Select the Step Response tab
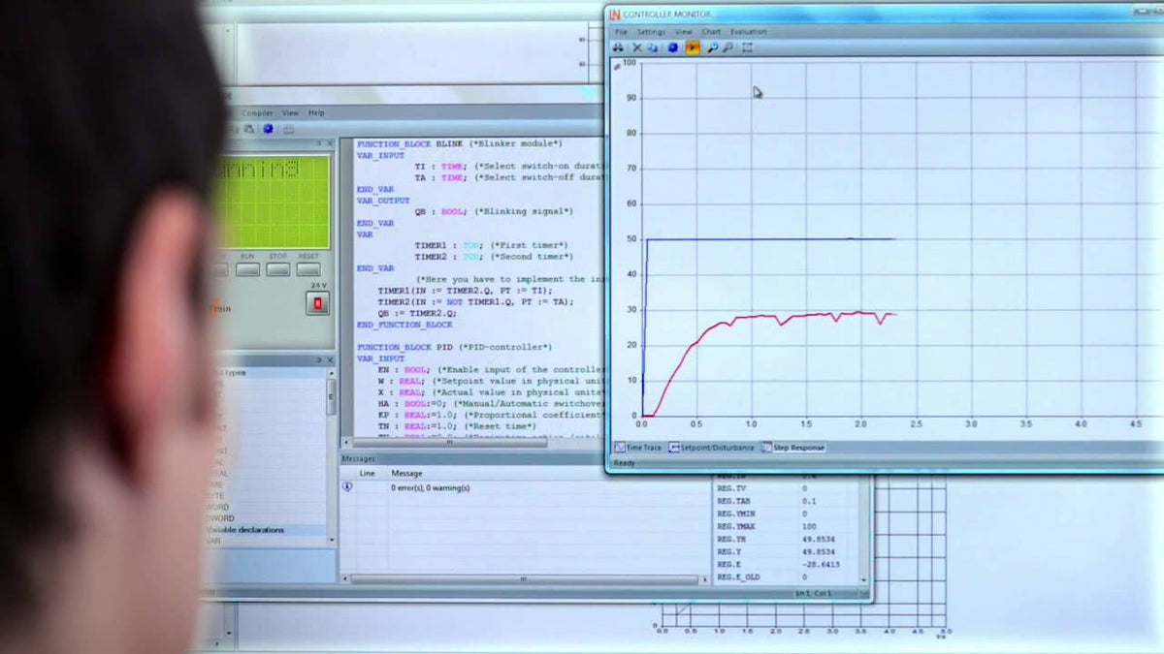The image size is (1164, 654). (793, 448)
